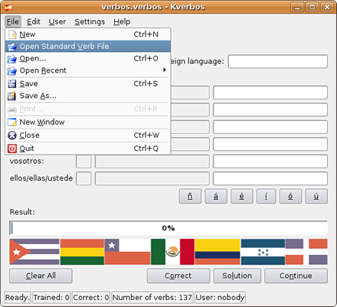
Task: Click the Mexico flag image
Action: [x=172, y=252]
